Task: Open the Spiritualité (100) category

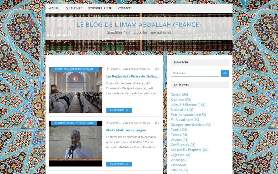Action: [x=183, y=109]
